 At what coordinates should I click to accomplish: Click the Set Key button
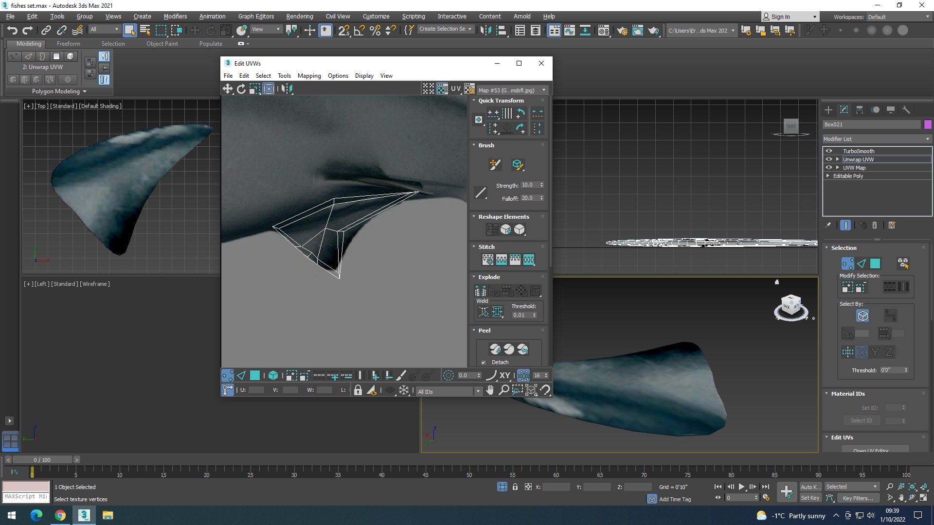click(x=810, y=498)
